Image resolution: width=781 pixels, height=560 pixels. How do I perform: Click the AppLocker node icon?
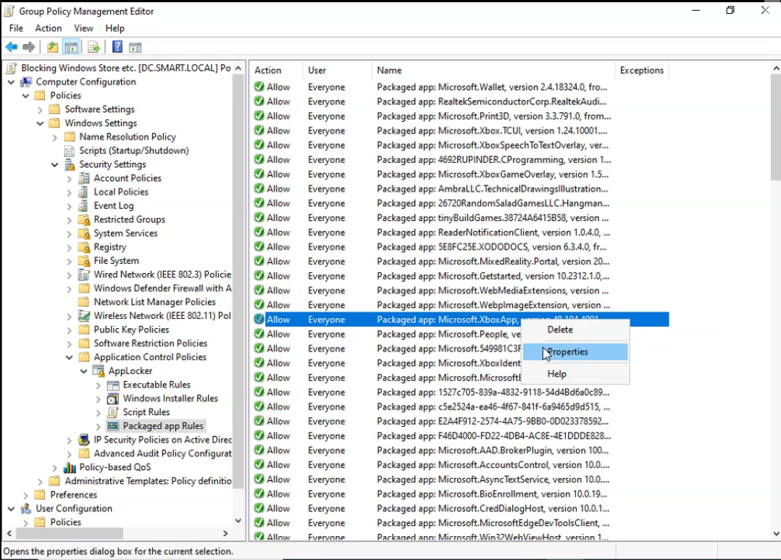[99, 371]
